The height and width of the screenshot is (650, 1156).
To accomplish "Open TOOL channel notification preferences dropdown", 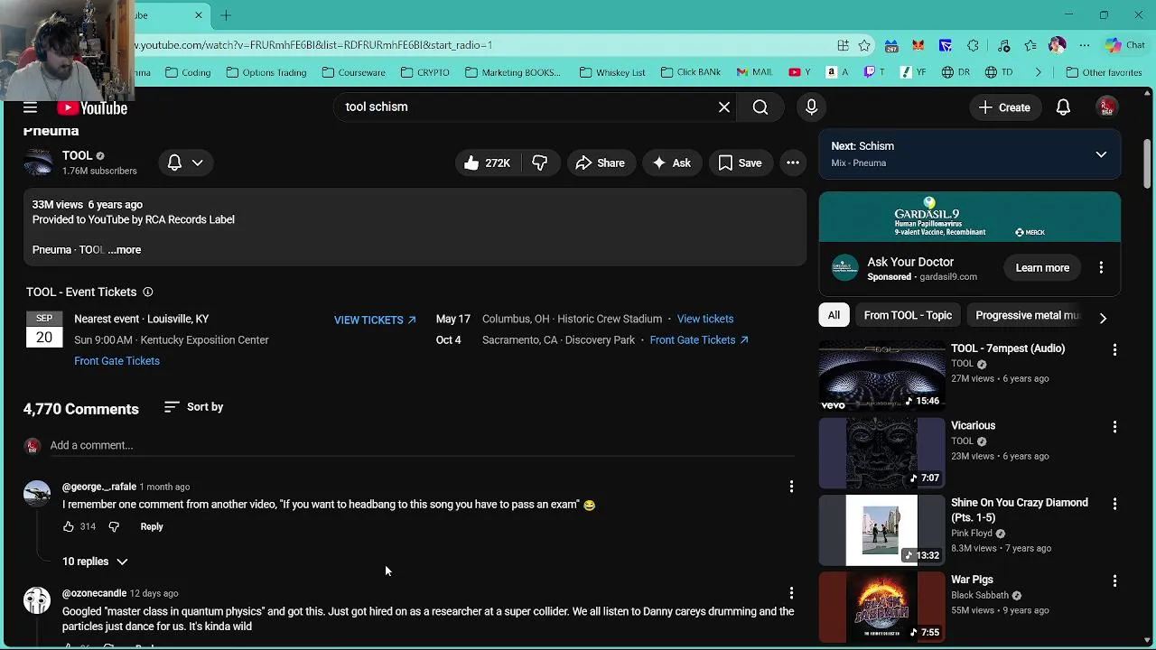I will click(185, 162).
